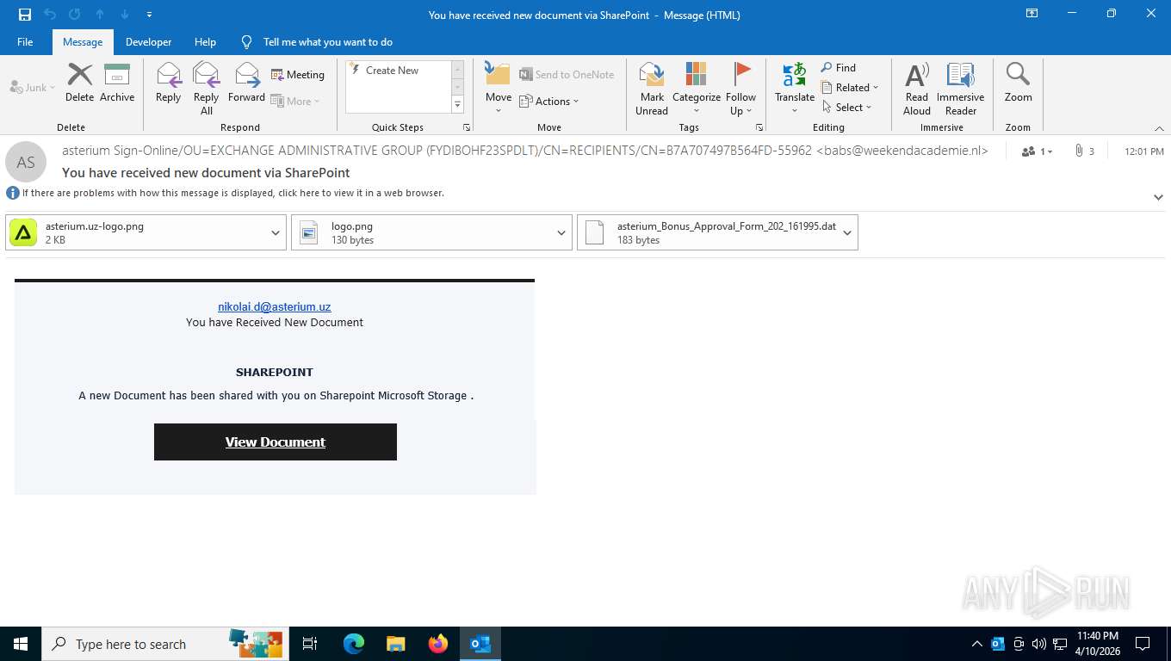The width and height of the screenshot is (1171, 661).
Task: Open Customize Quick Access Toolbar dropdown
Action: 149,15
